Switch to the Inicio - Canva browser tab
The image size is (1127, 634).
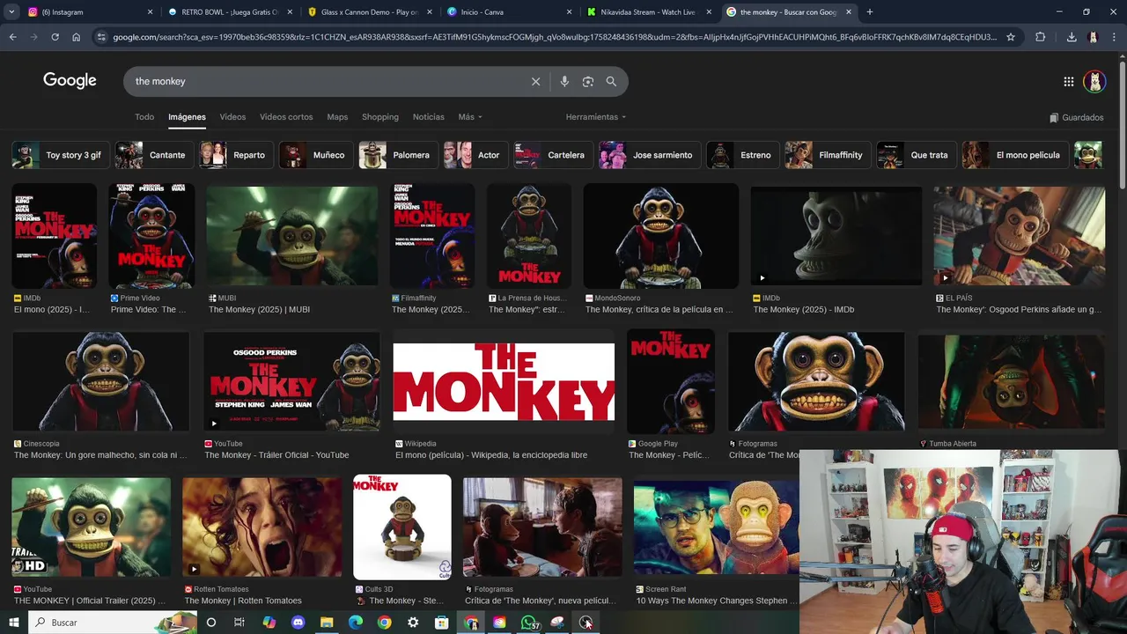click(x=511, y=12)
